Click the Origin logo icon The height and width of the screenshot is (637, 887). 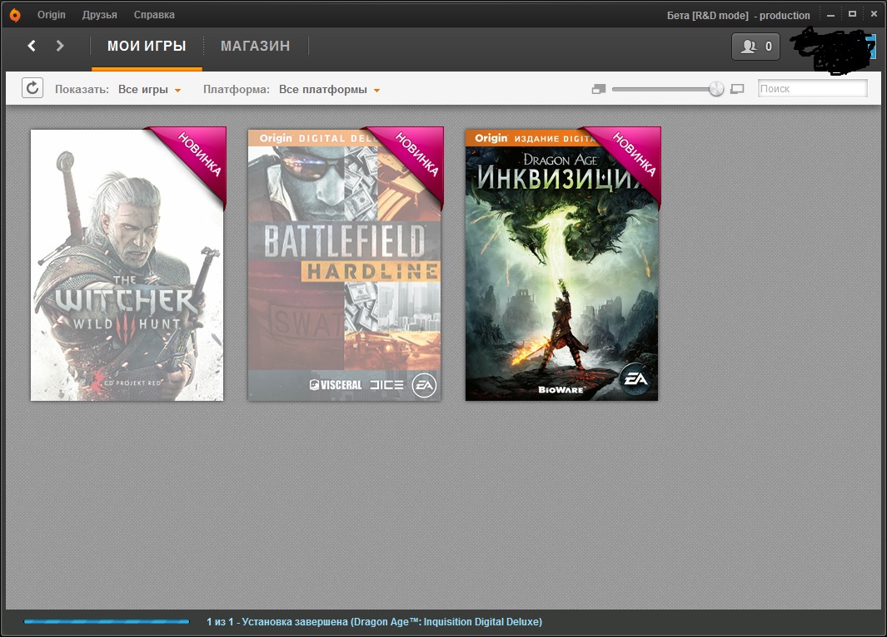pos(15,15)
